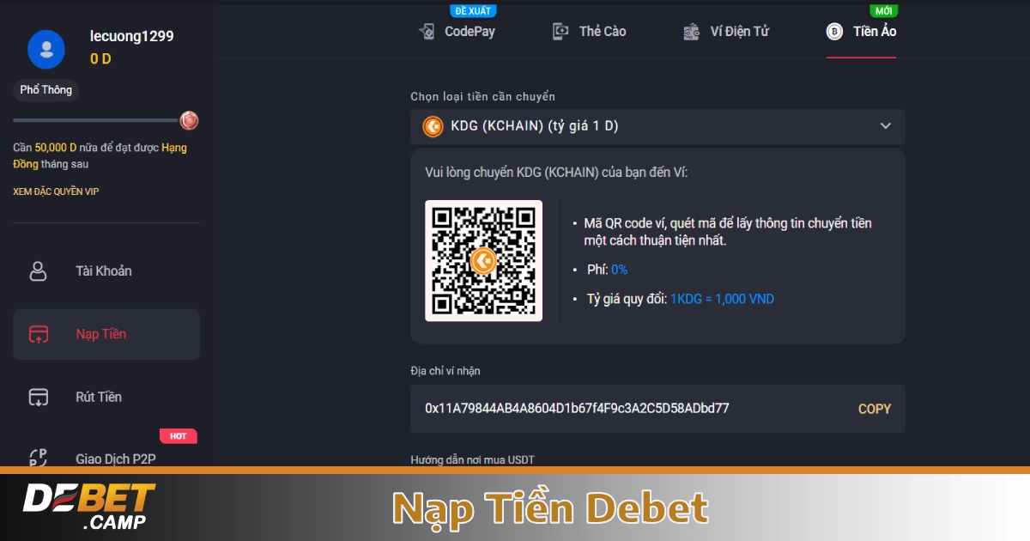Click the 0 D balance text
The image size is (1030, 541).
100,59
